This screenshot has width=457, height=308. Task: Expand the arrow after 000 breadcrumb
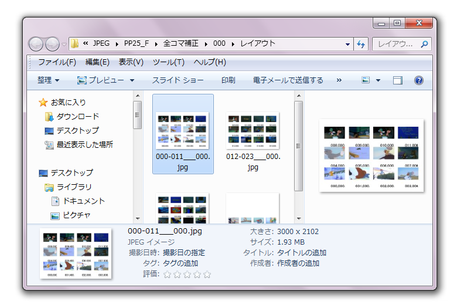(x=233, y=44)
